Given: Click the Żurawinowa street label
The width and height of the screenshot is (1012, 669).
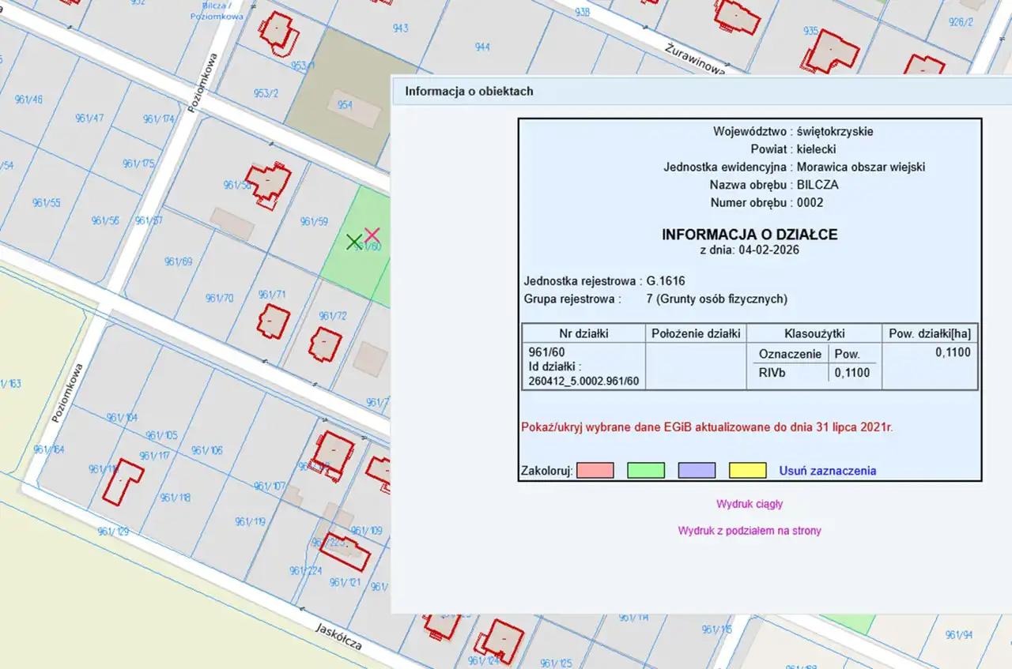Looking at the screenshot, I should point(695,58).
